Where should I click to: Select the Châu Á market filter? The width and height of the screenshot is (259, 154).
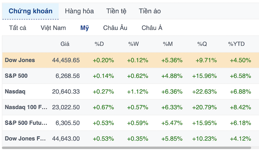click(x=152, y=28)
